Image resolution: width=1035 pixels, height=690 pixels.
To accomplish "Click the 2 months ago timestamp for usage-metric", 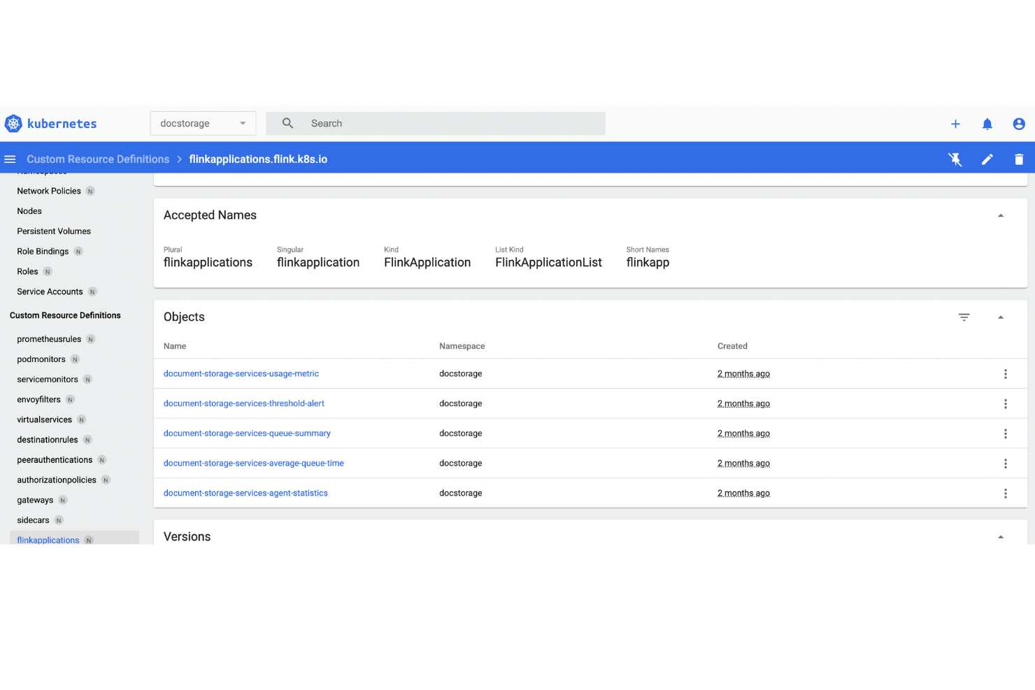I will point(743,374).
